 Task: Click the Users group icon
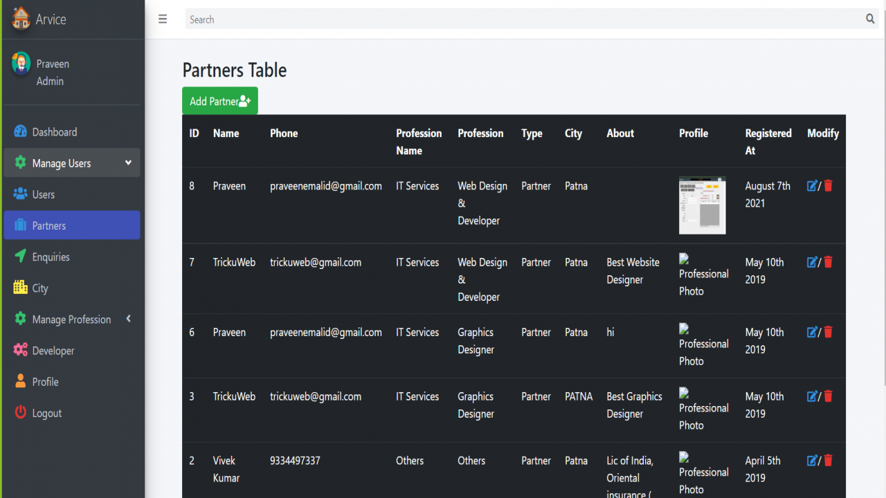20,194
